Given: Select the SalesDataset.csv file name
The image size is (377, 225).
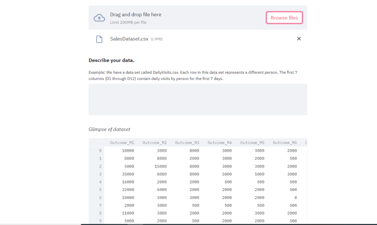Looking at the screenshot, I should (x=129, y=39).
